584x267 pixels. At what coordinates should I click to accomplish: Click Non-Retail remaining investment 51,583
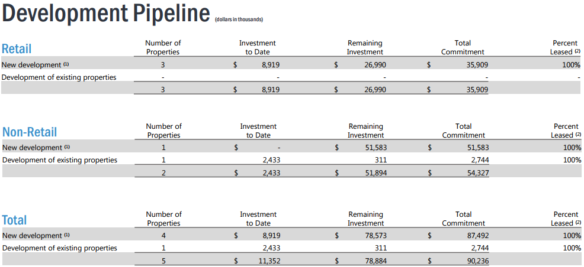[377, 148]
